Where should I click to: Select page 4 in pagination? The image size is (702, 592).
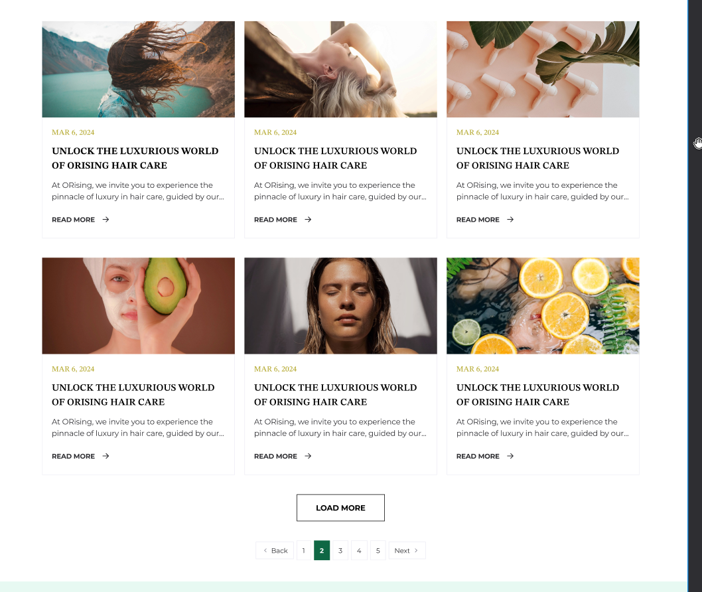tap(359, 550)
